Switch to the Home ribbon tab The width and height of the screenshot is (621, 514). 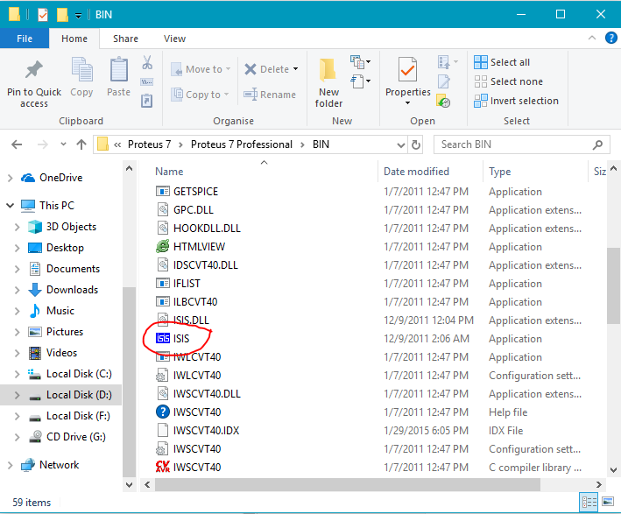pos(74,39)
